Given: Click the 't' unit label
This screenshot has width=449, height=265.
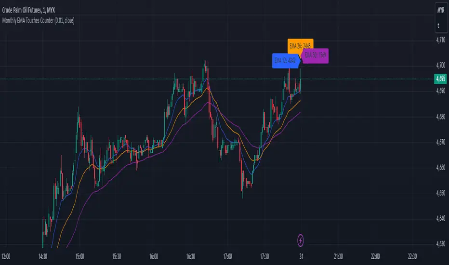Looking at the screenshot, I should pyautogui.click(x=438, y=26).
